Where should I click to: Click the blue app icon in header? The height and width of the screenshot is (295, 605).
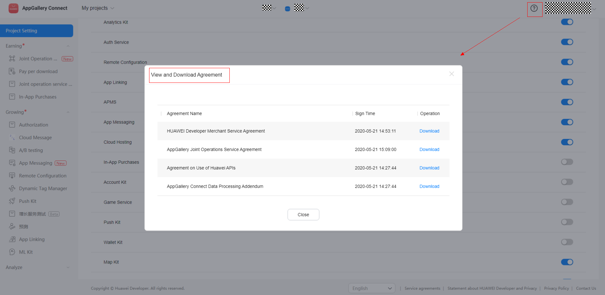tap(287, 9)
